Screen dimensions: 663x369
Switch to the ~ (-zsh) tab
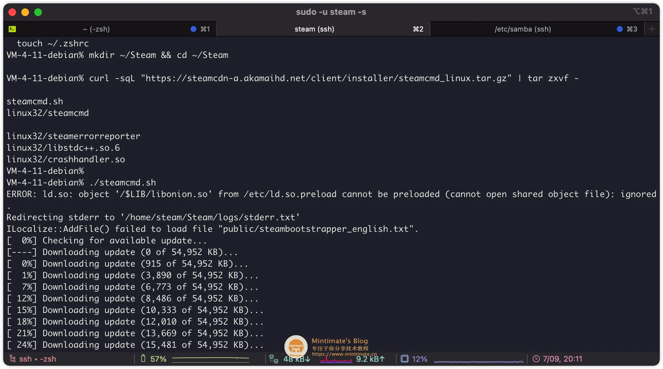coord(110,29)
